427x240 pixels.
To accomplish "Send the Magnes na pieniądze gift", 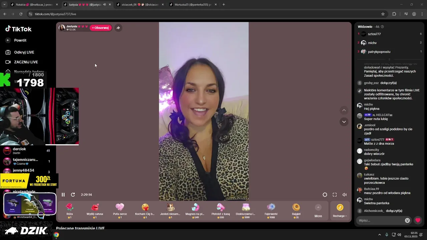I will click(195, 210).
